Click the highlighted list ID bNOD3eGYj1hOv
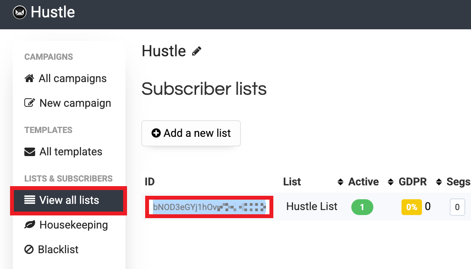The width and height of the screenshot is (471, 269). tap(209, 207)
